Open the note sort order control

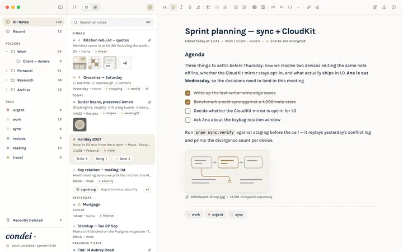pyautogui.click(x=74, y=7)
